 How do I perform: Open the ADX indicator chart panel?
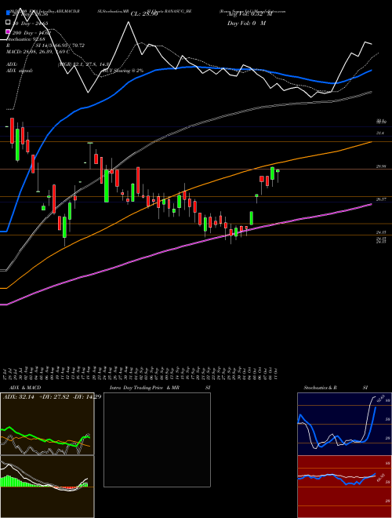(x=47, y=424)
